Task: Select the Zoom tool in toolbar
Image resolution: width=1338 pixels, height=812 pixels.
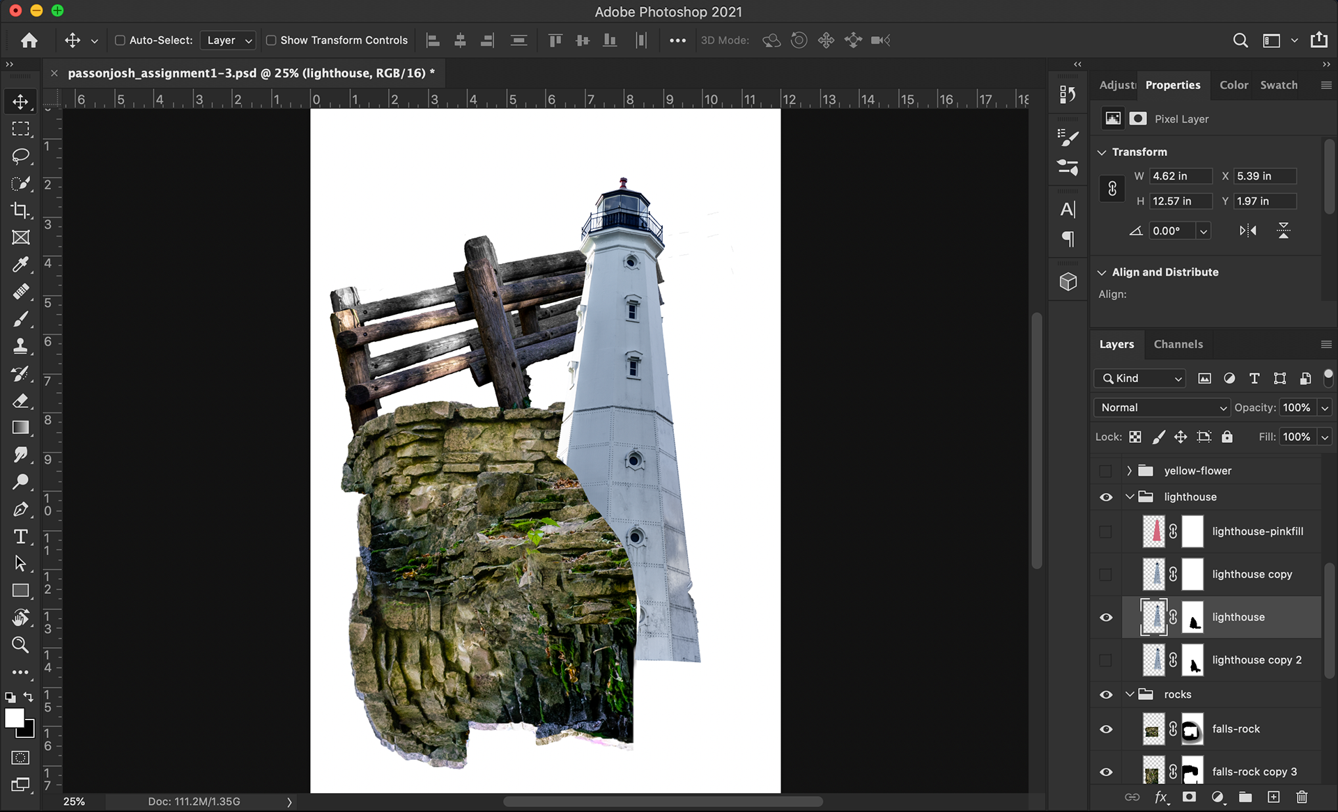Action: click(20, 645)
